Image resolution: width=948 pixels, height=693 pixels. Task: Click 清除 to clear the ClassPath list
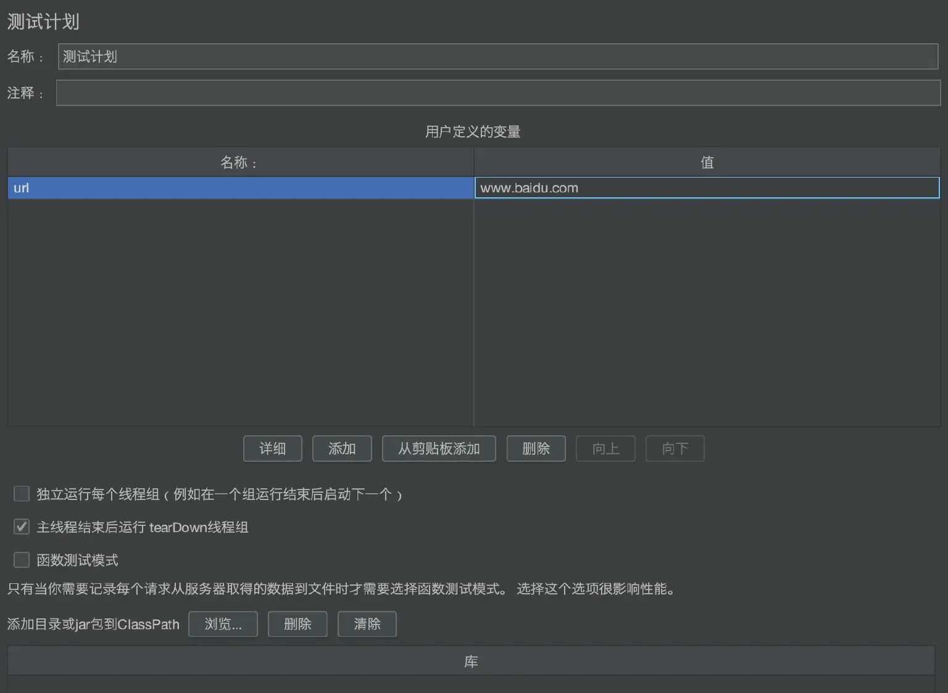click(x=367, y=624)
